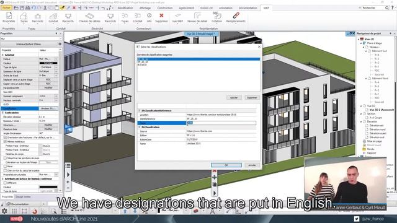Click the Chemin de câbles tool

[x=89, y=18]
